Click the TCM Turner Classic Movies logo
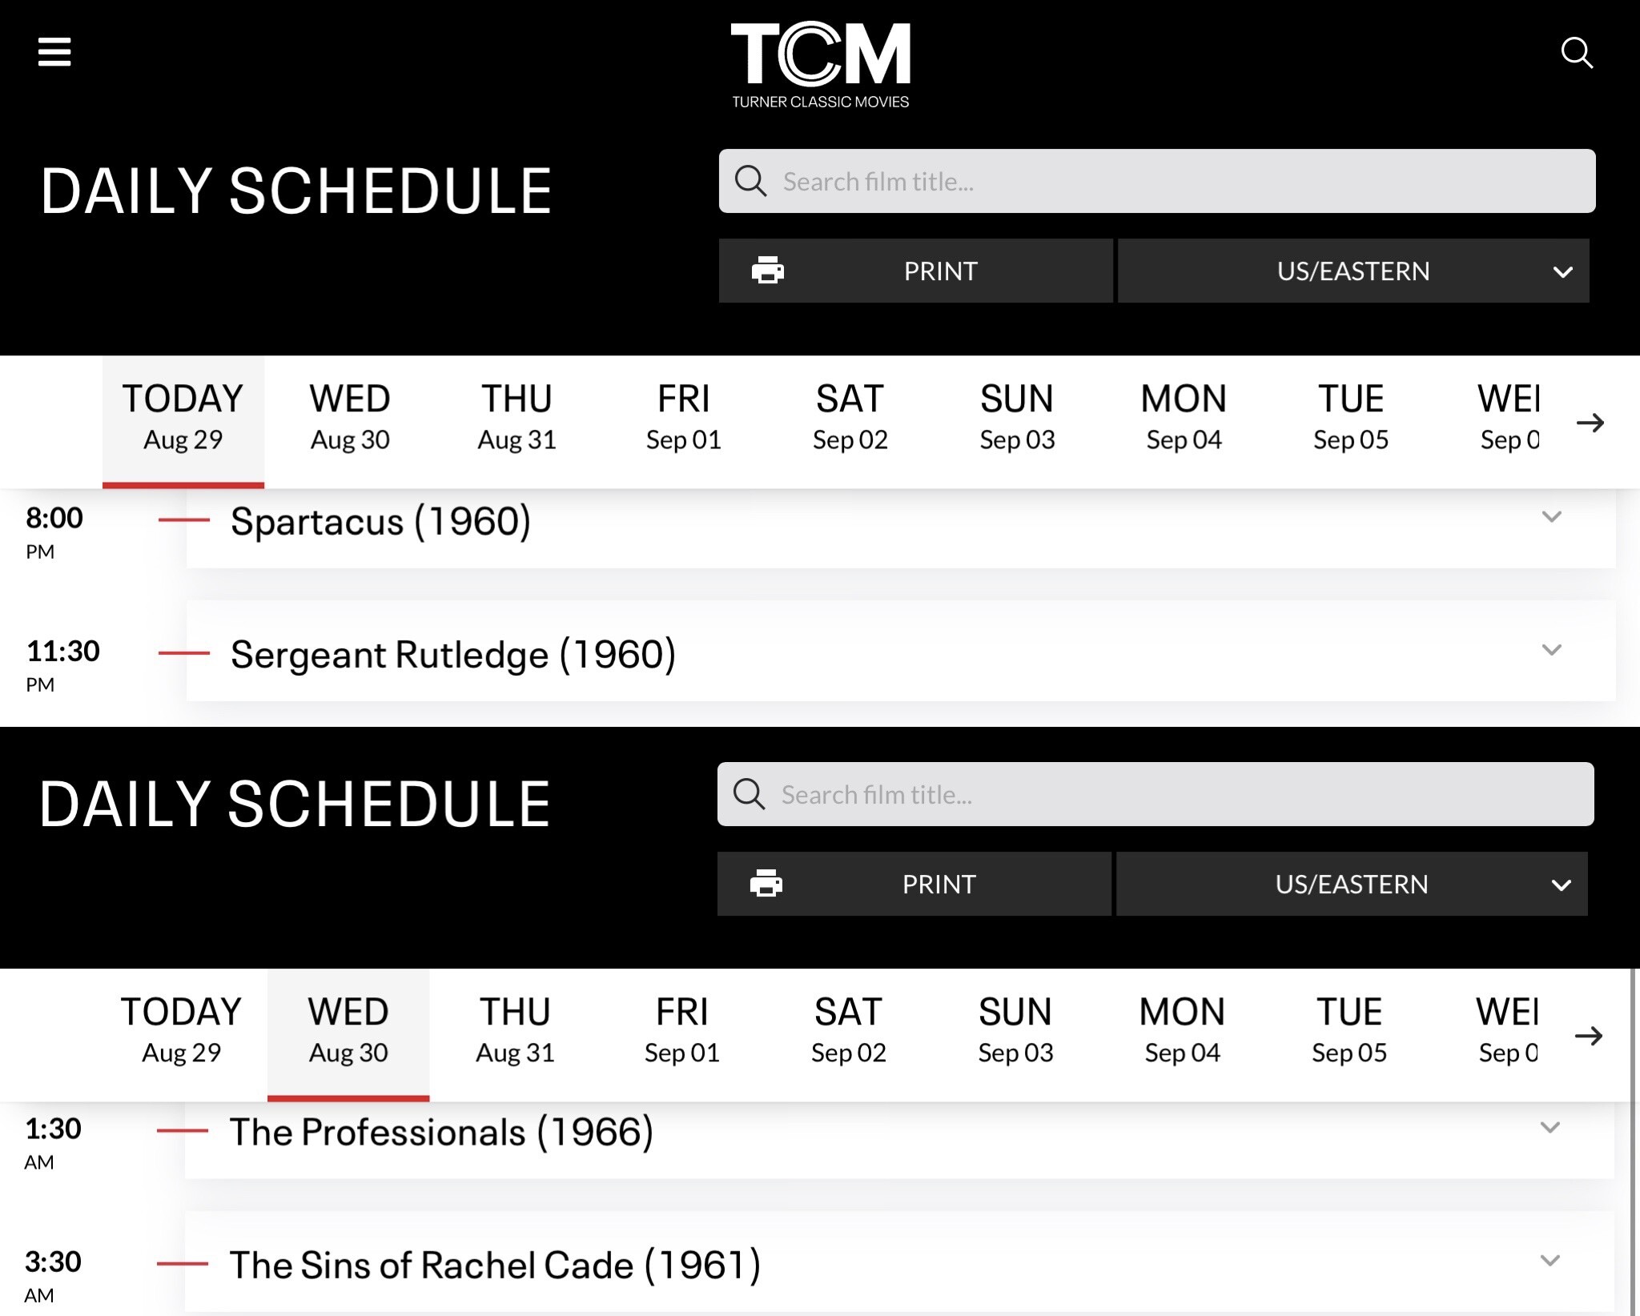1640x1316 pixels. 820,64
